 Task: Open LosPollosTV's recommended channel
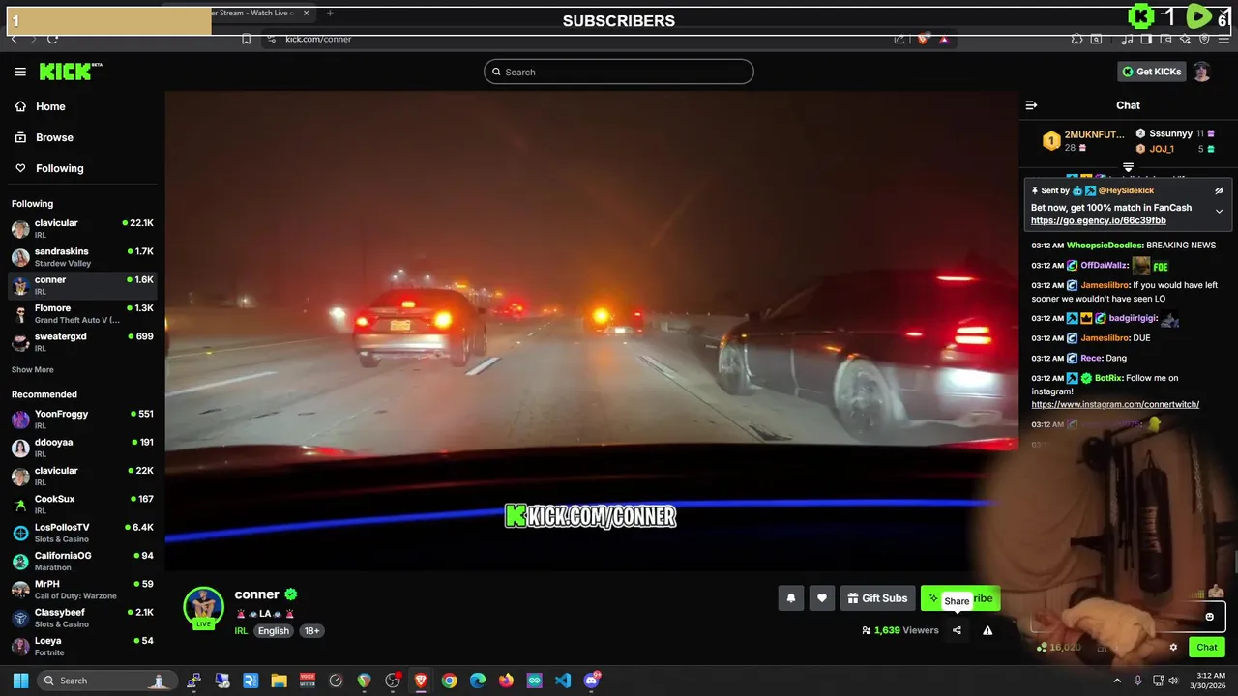[x=82, y=533]
